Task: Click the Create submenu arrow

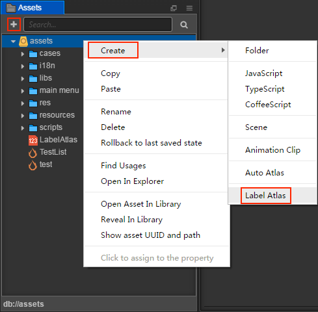Action: [223, 50]
